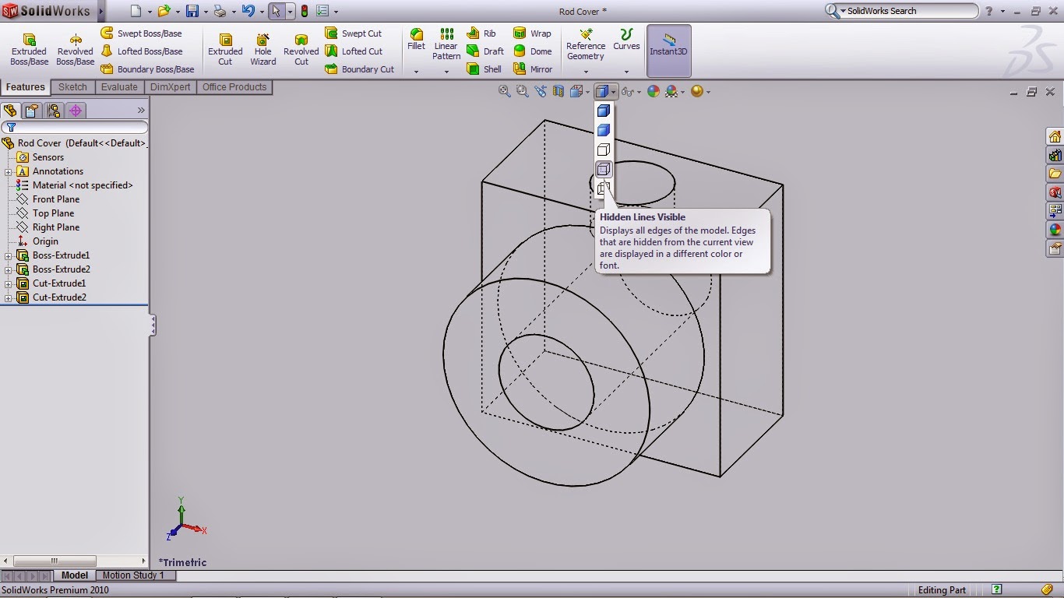Click the Zoom to Area icon

[x=522, y=91]
